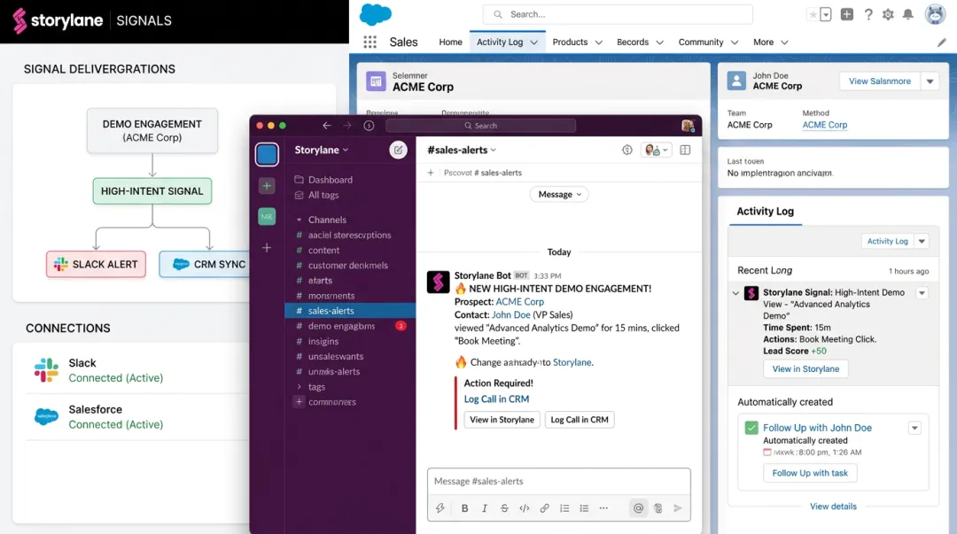Open the sales-alerts Slack channel
The height and width of the screenshot is (534, 957).
pyautogui.click(x=350, y=311)
